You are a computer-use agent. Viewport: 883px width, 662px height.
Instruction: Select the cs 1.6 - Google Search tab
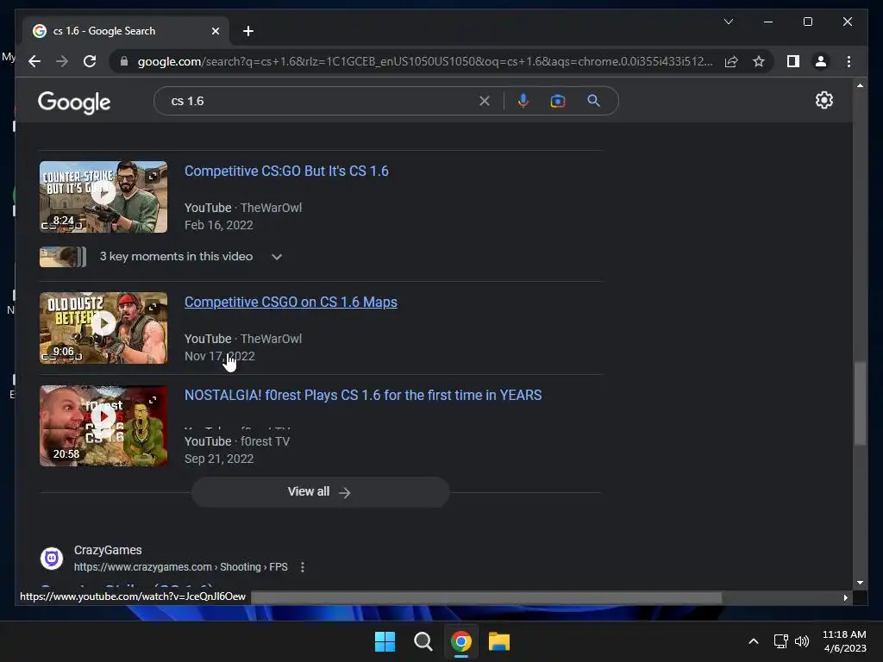coord(125,31)
